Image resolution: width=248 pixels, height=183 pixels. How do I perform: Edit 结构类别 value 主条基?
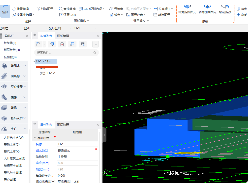[x=78, y=157]
